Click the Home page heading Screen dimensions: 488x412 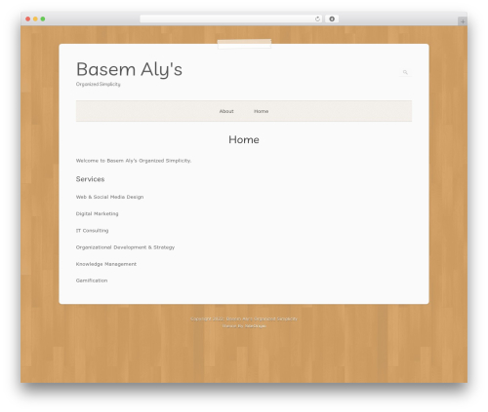click(x=244, y=139)
